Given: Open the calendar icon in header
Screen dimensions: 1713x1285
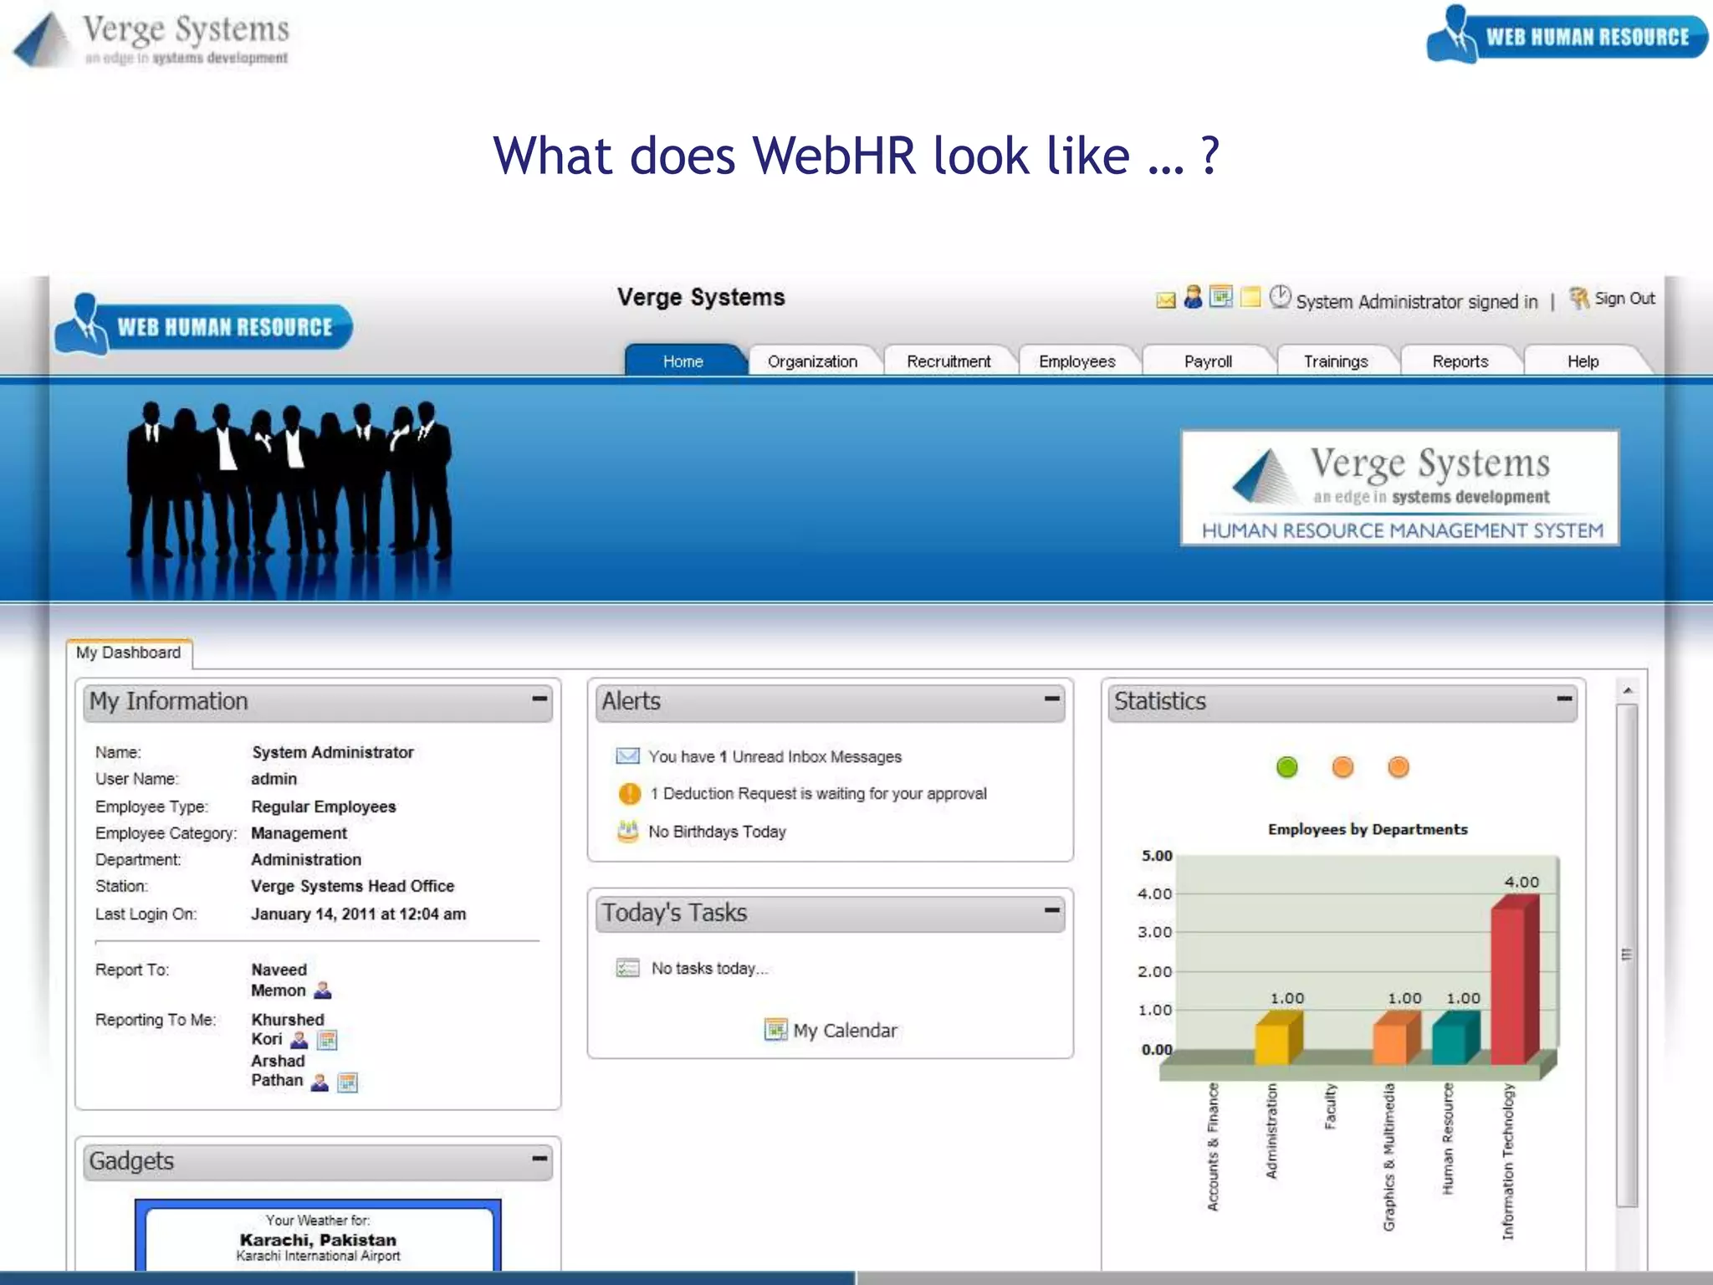Looking at the screenshot, I should 1221,297.
